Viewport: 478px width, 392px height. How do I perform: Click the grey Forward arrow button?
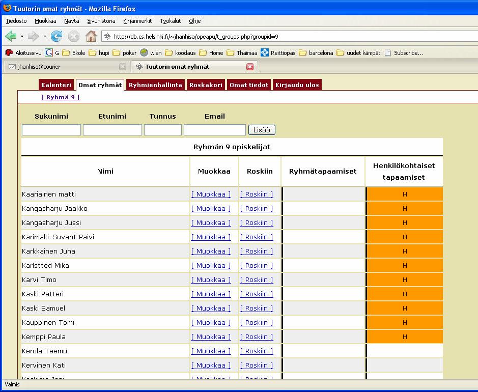tap(33, 37)
